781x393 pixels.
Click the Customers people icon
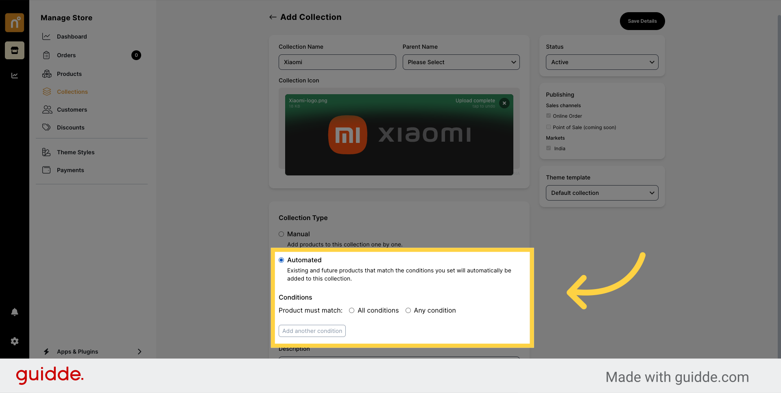(47, 110)
